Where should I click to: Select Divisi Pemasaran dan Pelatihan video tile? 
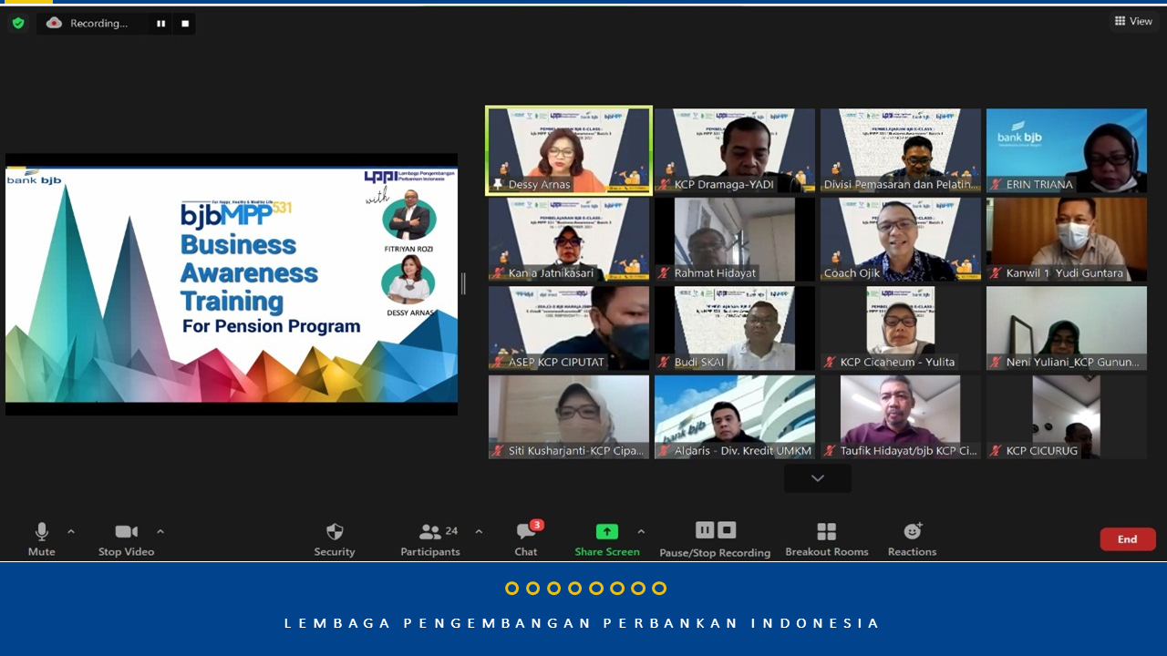[x=901, y=150]
